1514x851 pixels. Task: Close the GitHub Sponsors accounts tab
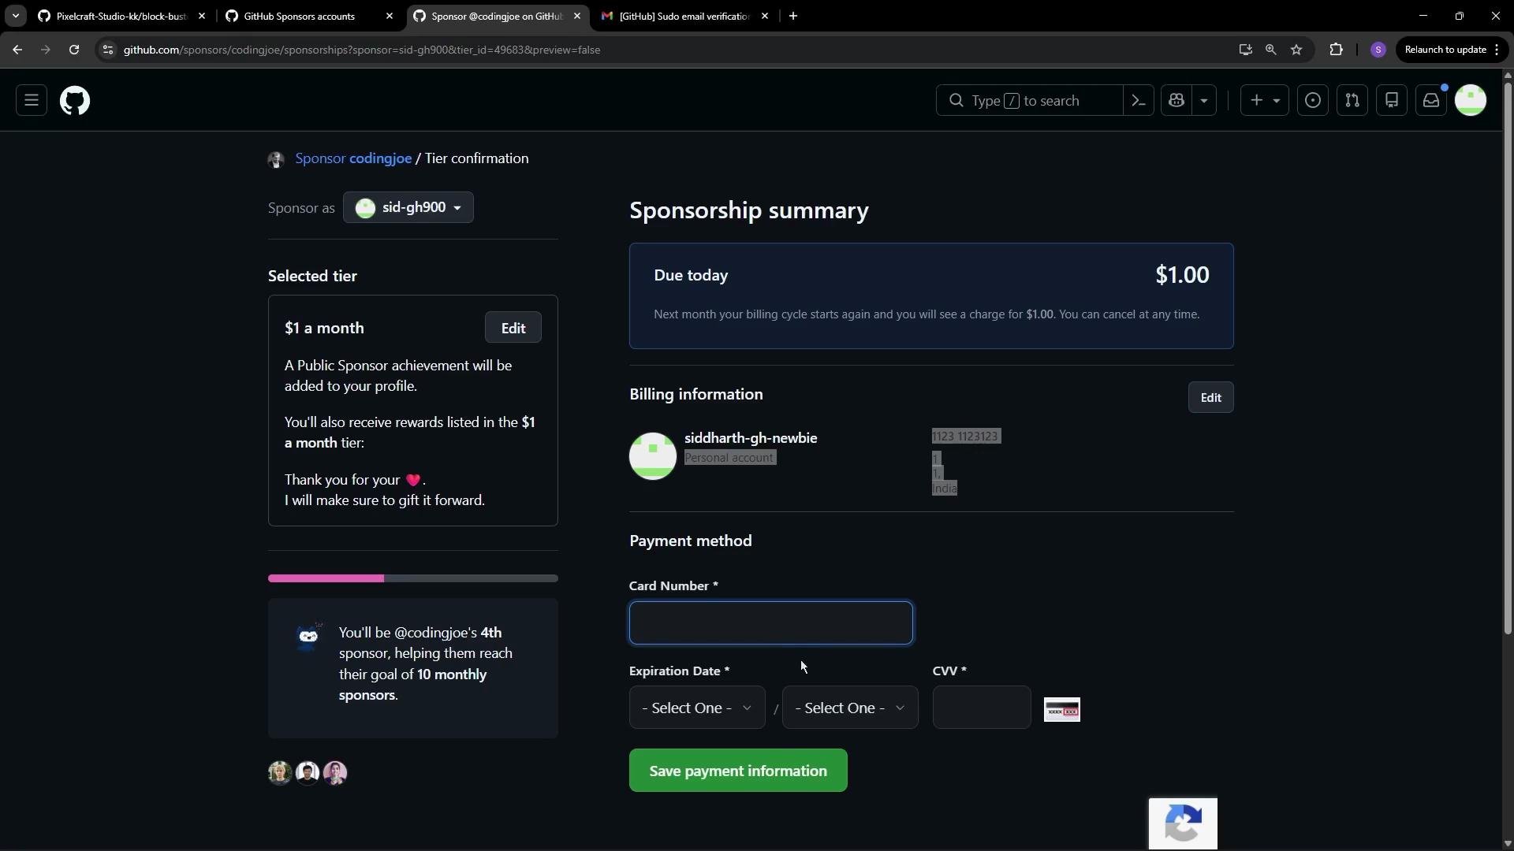(390, 16)
